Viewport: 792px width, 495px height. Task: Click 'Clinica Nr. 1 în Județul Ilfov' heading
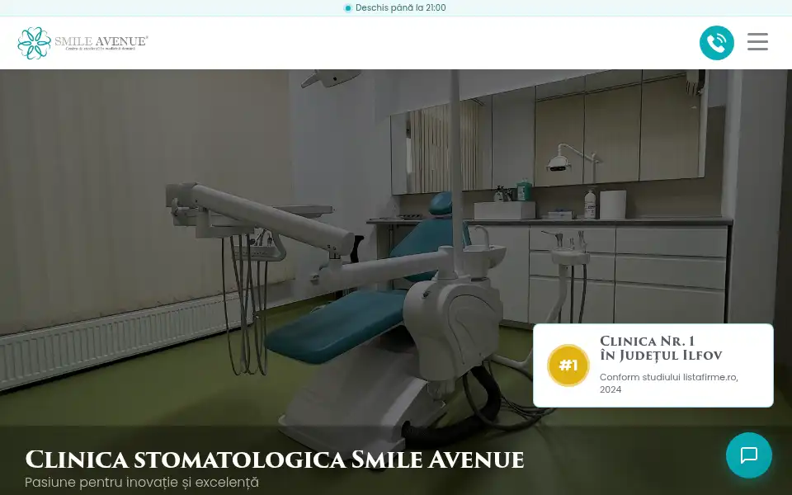(661, 348)
